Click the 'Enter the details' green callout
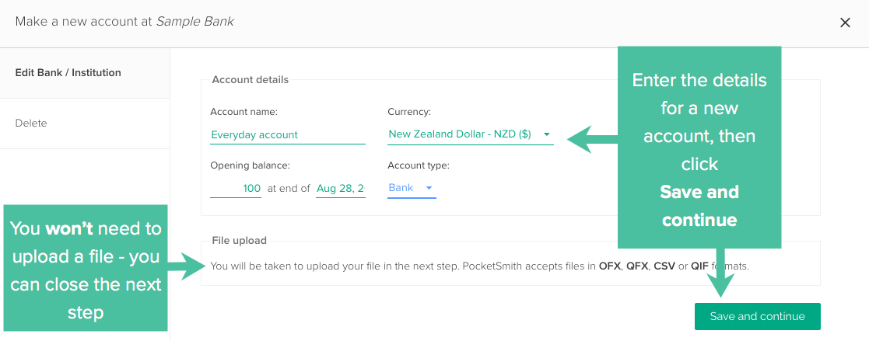 pyautogui.click(x=699, y=148)
